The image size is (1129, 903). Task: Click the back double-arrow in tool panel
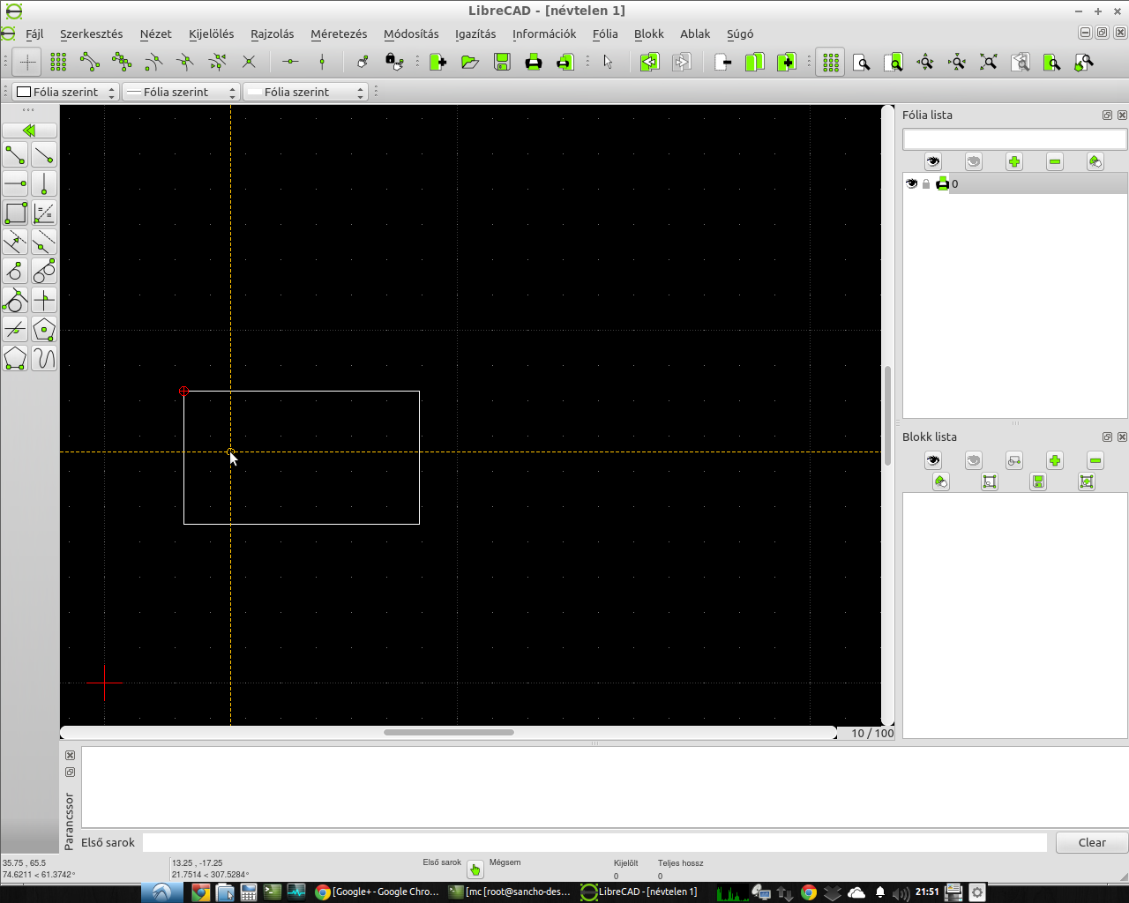(29, 131)
